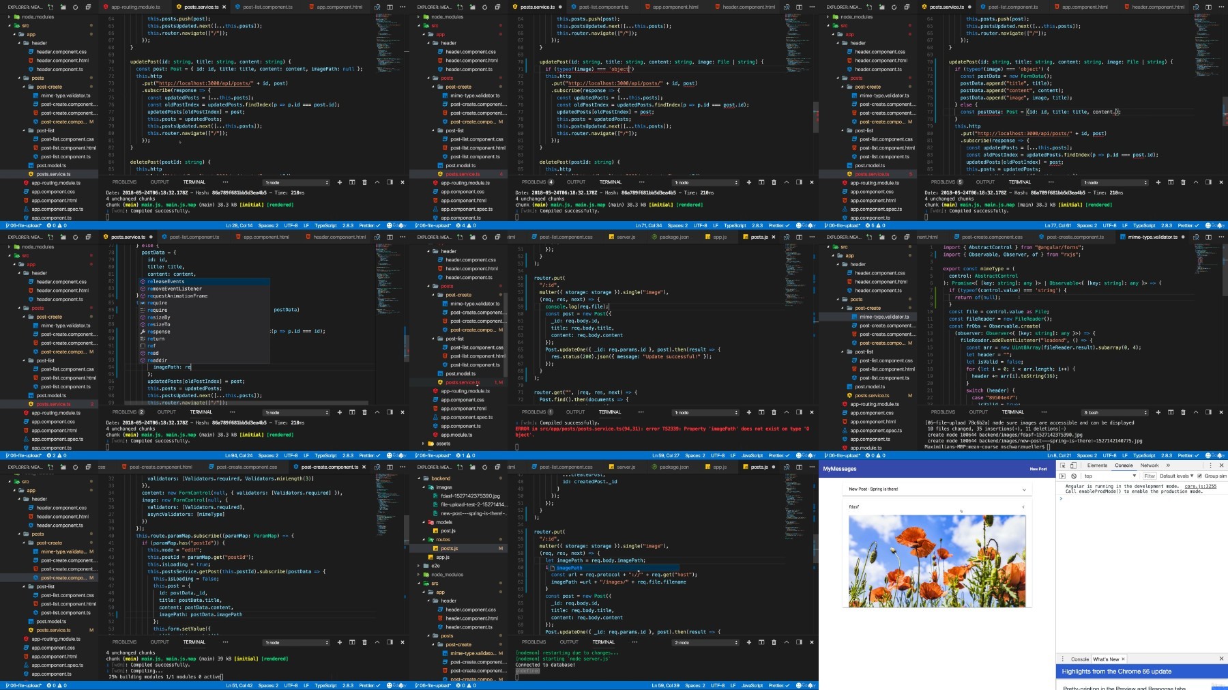
Task: Kill terminal with trash icon beside 3: bash
Action: click(1183, 412)
